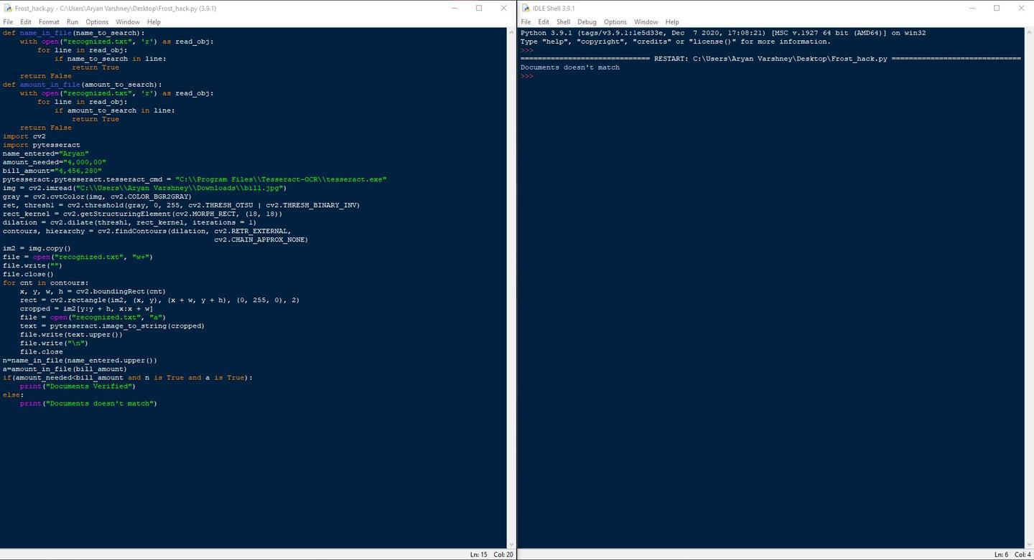Click the n=name_in_file call line
The height and width of the screenshot is (560, 1034).
click(x=80, y=360)
